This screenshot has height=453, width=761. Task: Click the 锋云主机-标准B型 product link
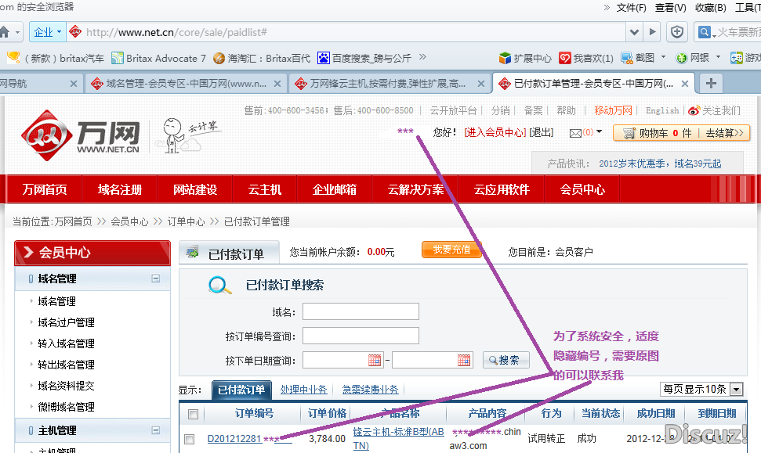(398, 438)
